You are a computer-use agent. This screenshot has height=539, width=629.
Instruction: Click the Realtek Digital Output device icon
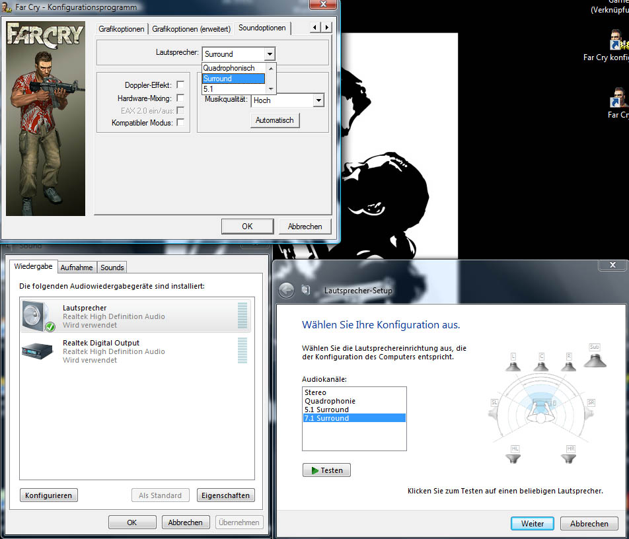[x=37, y=351]
